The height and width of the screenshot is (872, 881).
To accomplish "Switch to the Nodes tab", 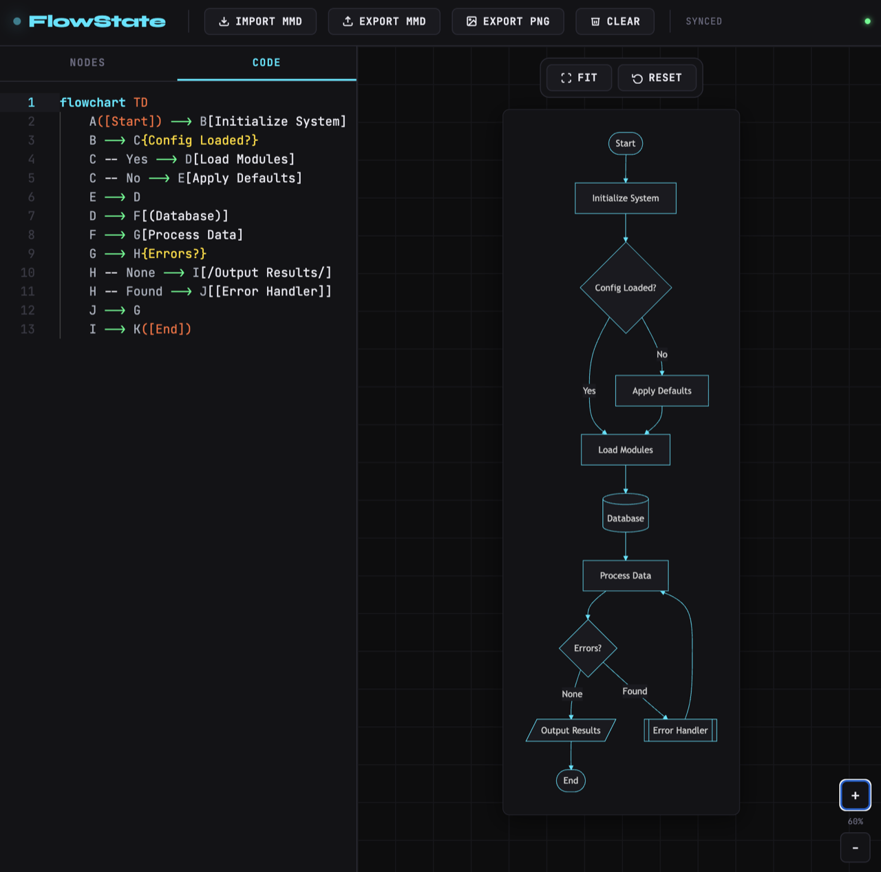I will click(x=87, y=63).
